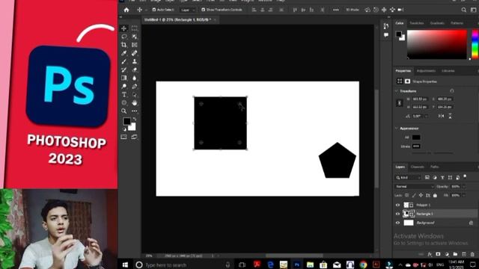Select the Rectangular Marquee tool
The width and height of the screenshot is (479, 269).
(135, 28)
